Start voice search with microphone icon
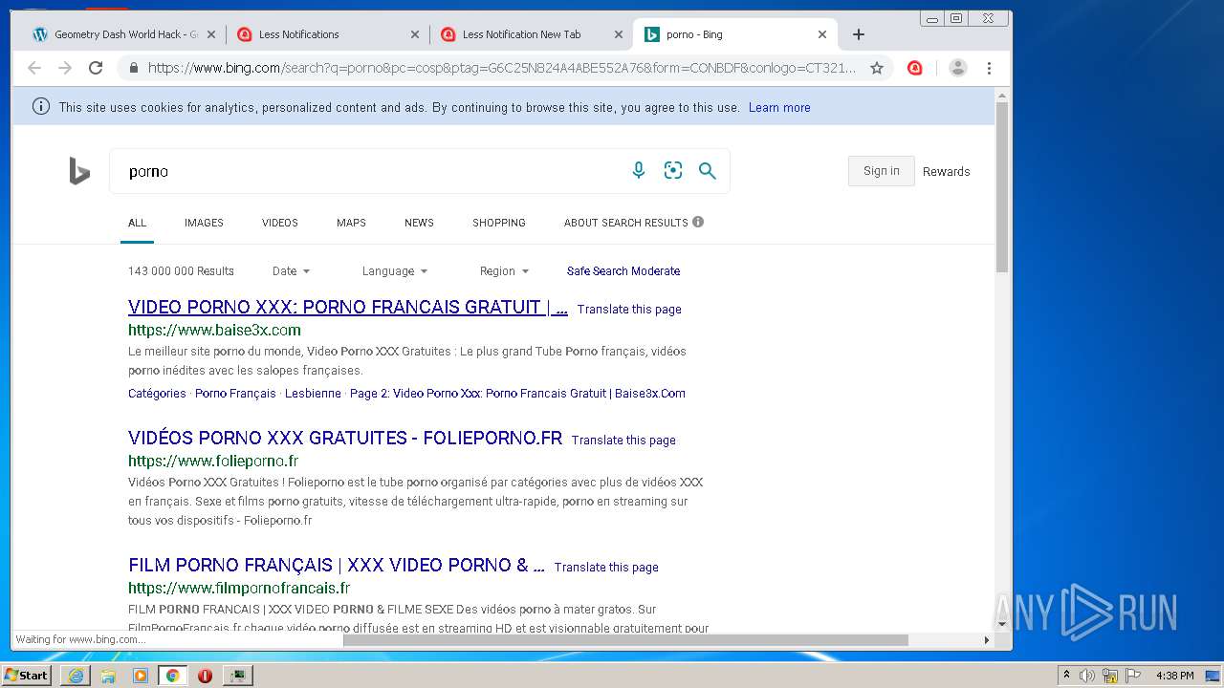The width and height of the screenshot is (1224, 688). tap(639, 170)
